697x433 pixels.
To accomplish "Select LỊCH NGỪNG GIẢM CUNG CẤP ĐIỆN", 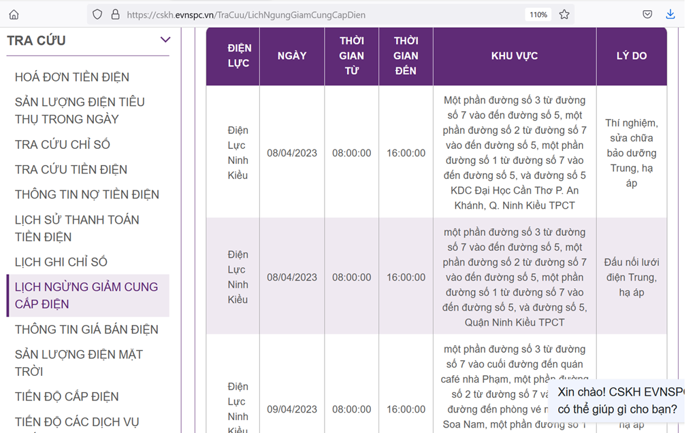I will [x=86, y=295].
